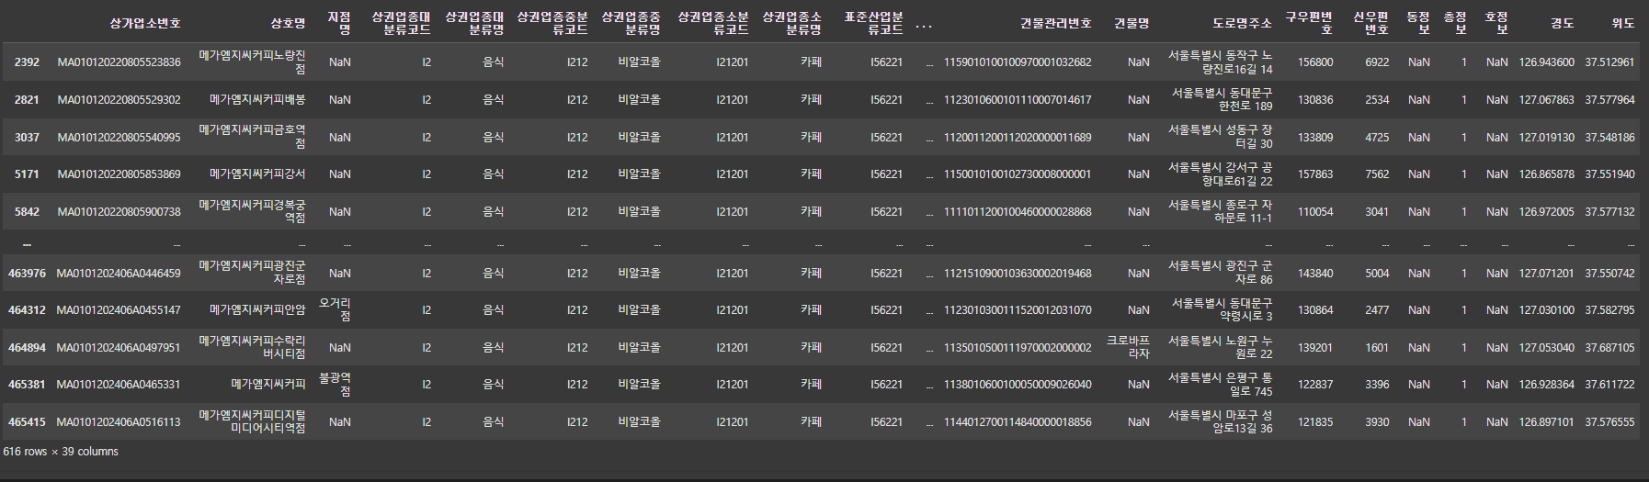1649x482 pixels.
Task: Click address 서울특별시 마포구 성암로13길 36
Action: (1221, 421)
